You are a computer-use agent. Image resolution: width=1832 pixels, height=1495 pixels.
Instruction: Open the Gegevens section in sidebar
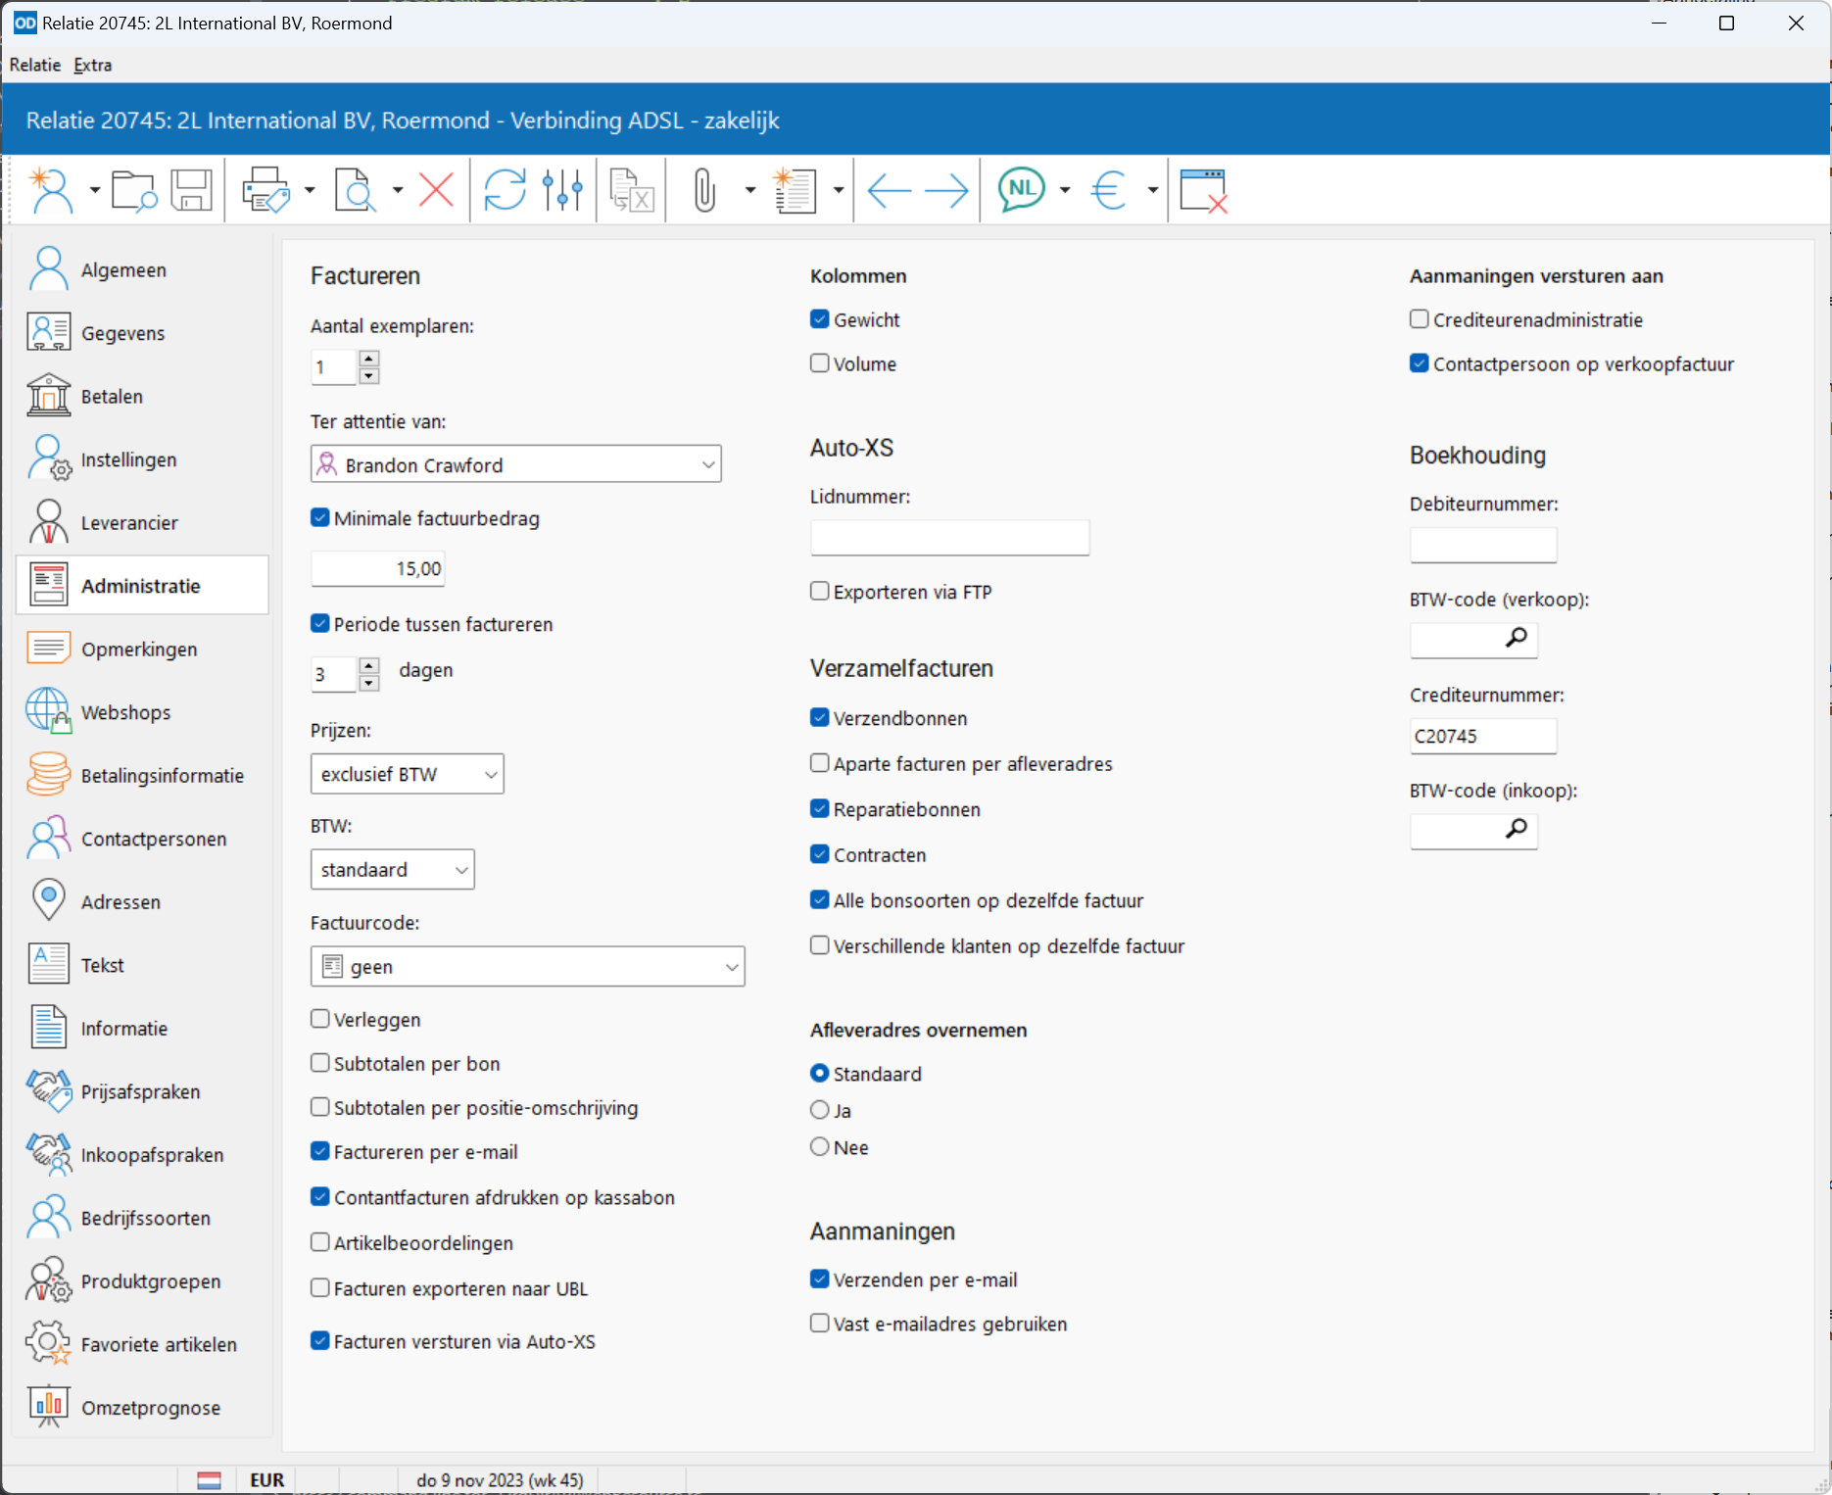tap(143, 333)
